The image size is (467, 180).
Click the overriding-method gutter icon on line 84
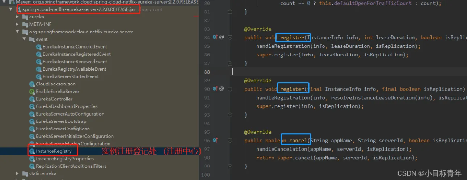coord(215,37)
